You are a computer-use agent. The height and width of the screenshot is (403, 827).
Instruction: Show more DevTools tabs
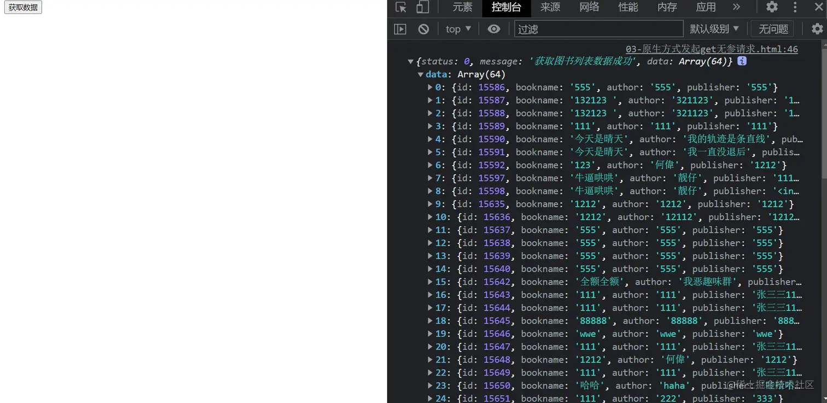736,7
